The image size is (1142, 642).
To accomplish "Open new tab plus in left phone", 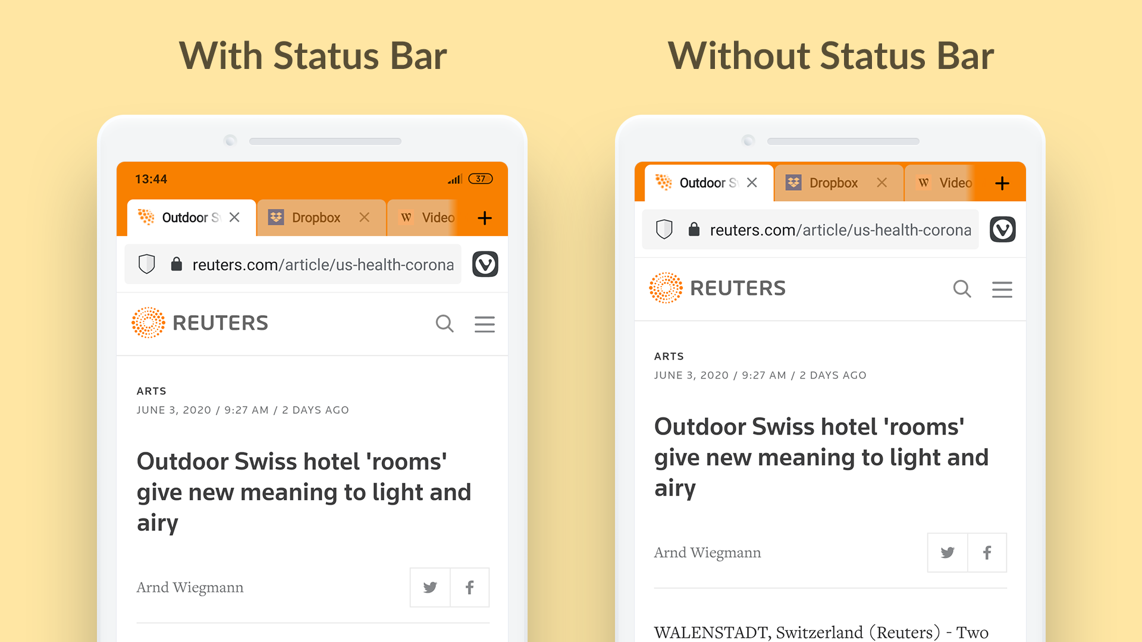I will [x=485, y=218].
